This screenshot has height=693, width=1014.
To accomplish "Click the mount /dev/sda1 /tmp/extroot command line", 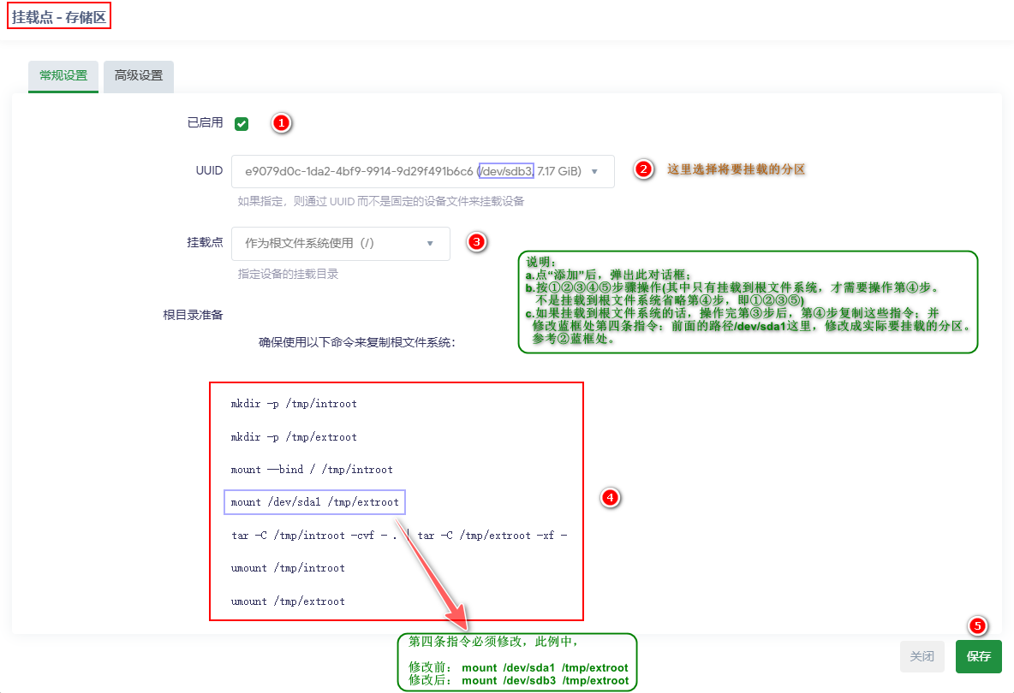I will click(315, 502).
